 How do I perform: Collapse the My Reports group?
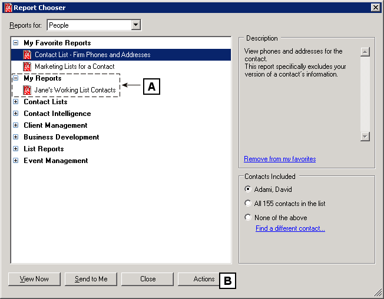click(16, 78)
